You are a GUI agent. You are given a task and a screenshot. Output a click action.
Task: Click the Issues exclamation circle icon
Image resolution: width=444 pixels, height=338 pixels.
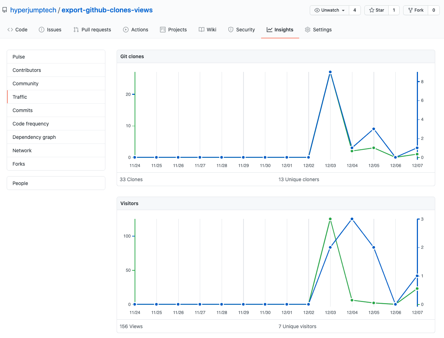[x=41, y=30]
